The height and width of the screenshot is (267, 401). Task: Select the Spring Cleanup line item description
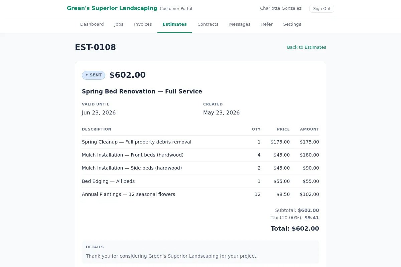click(x=137, y=142)
